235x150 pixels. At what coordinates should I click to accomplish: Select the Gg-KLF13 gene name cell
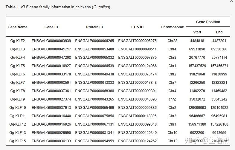[x=18, y=133]
